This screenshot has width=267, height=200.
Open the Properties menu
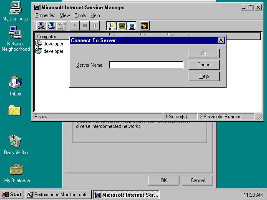click(x=45, y=15)
